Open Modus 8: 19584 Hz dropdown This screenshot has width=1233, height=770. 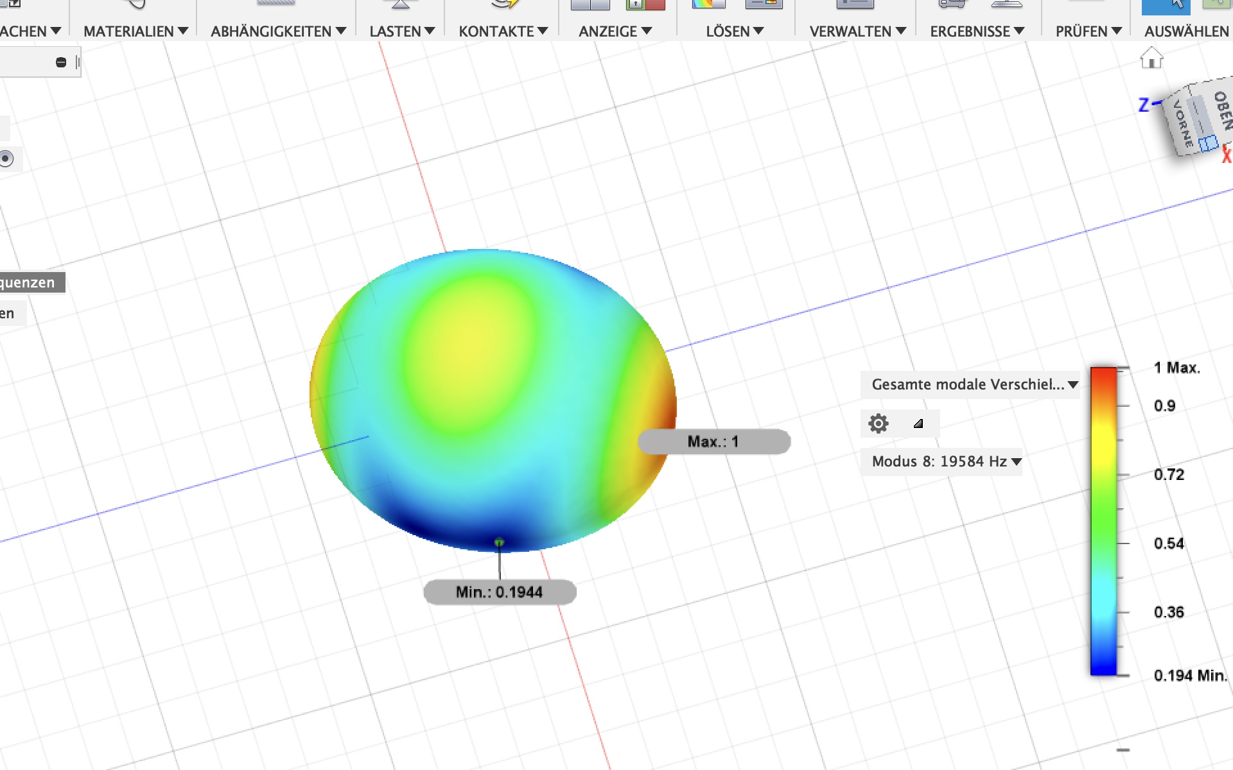point(941,461)
